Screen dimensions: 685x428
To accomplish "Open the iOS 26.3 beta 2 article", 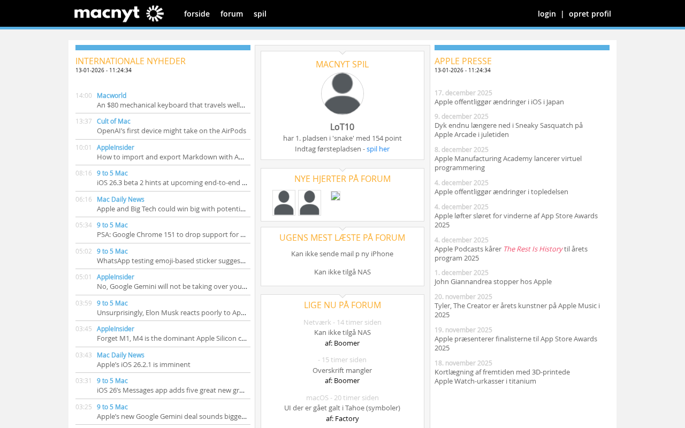I will 172,182.
